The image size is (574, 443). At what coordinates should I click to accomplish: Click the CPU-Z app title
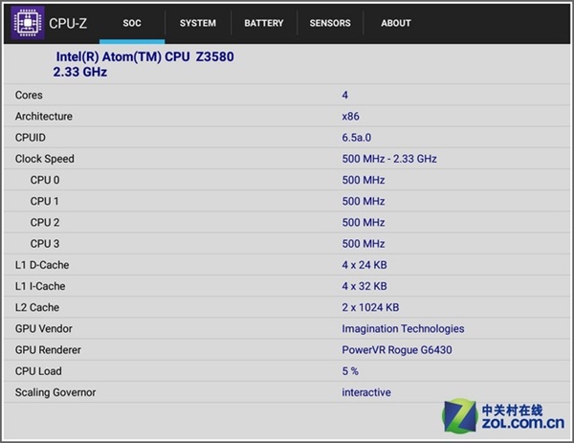[68, 23]
